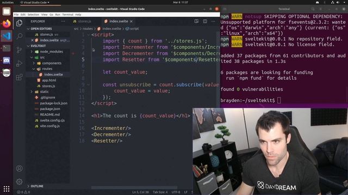Collapse the Open Editors section
348x195 pixels.
41,29
